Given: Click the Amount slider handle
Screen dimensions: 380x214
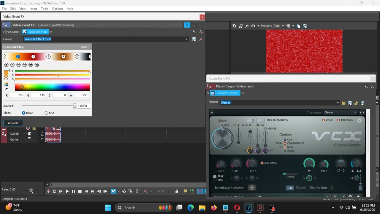Looking at the screenshot, I should point(75,106).
